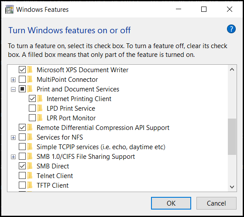Uncheck Internet Printing Client checkbox
This screenshot has height=217, width=244.
tap(32, 99)
